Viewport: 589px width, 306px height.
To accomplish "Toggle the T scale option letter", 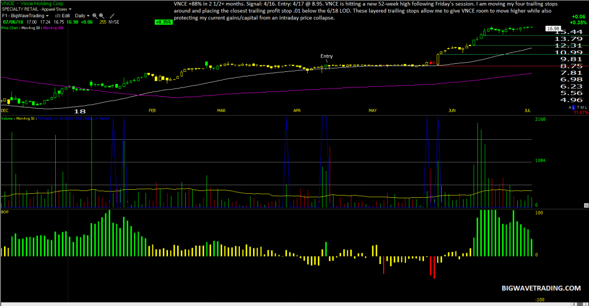I will (579, 108).
